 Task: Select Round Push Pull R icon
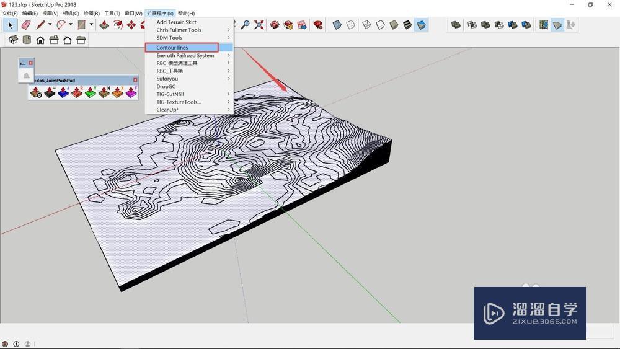point(77,92)
